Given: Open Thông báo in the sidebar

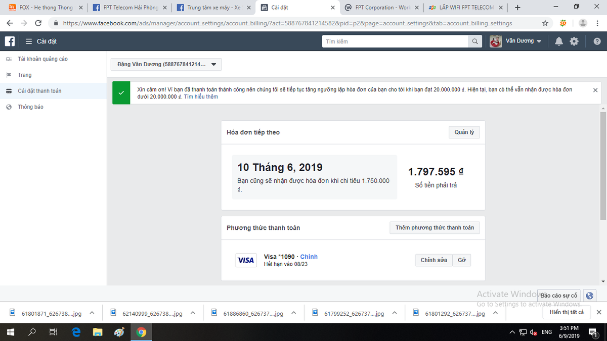Looking at the screenshot, I should 30,107.
